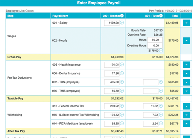
Task: Click empty THIS tutor input field
Action: point(150,91)
